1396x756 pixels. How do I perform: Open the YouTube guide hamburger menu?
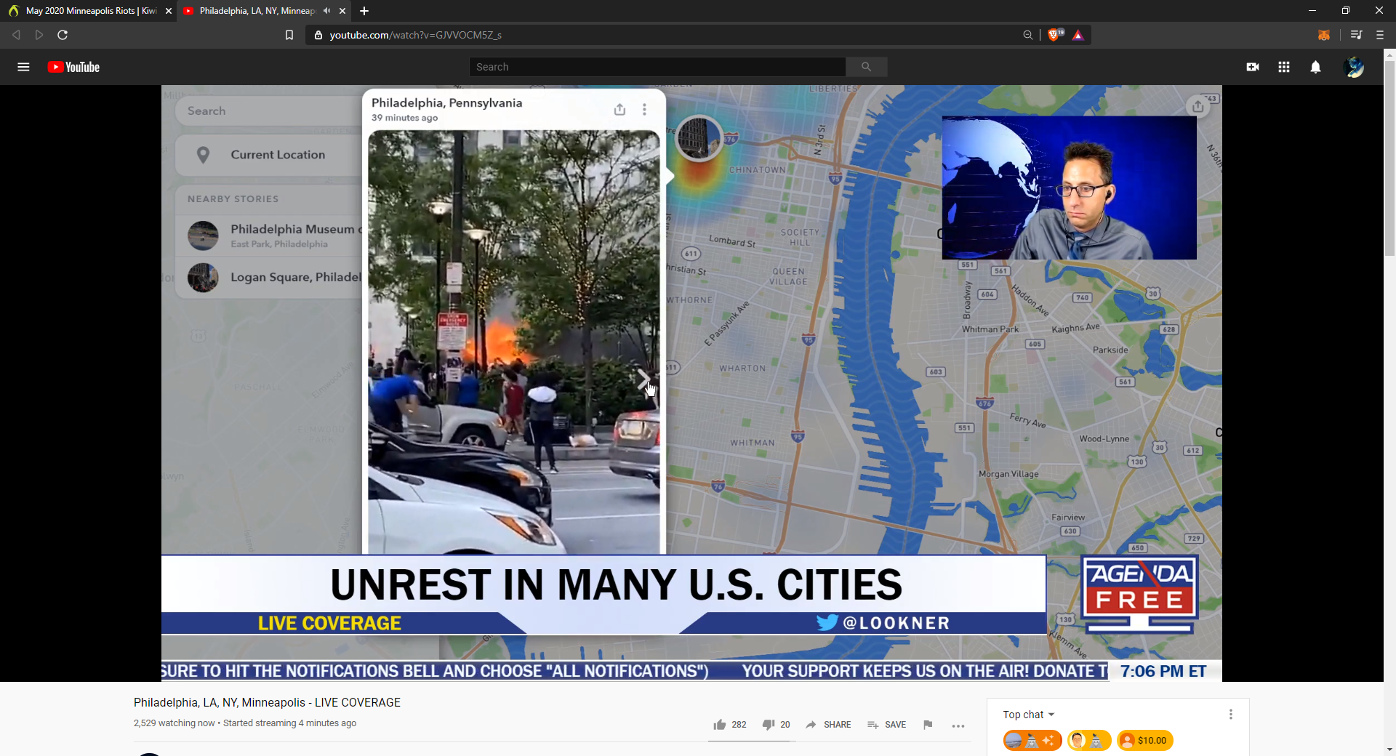coord(23,67)
